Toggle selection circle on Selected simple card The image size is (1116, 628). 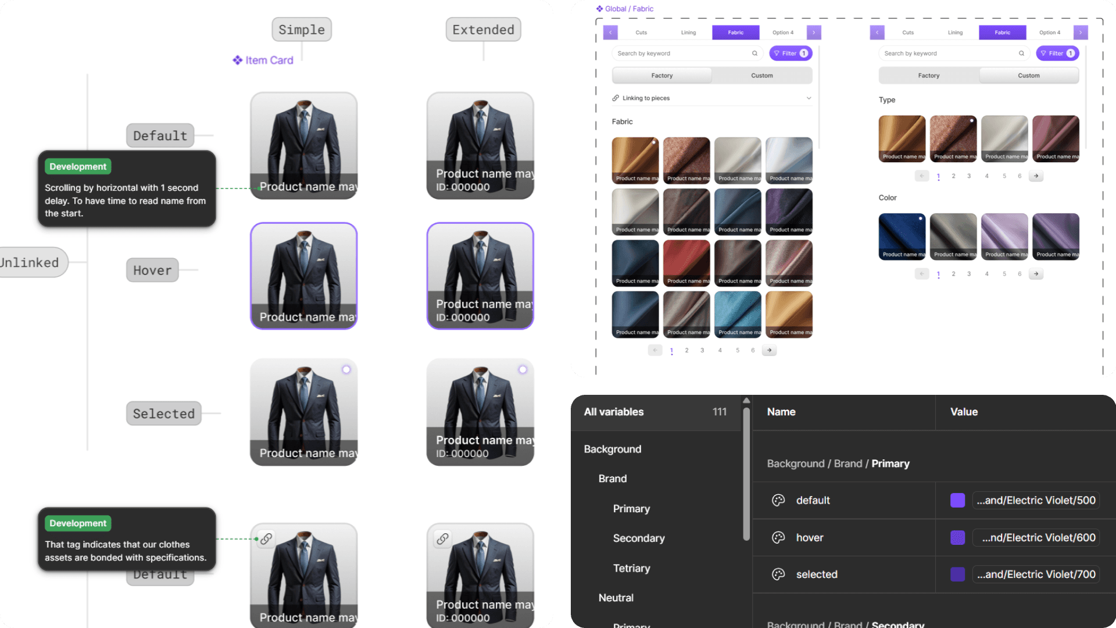click(x=346, y=370)
